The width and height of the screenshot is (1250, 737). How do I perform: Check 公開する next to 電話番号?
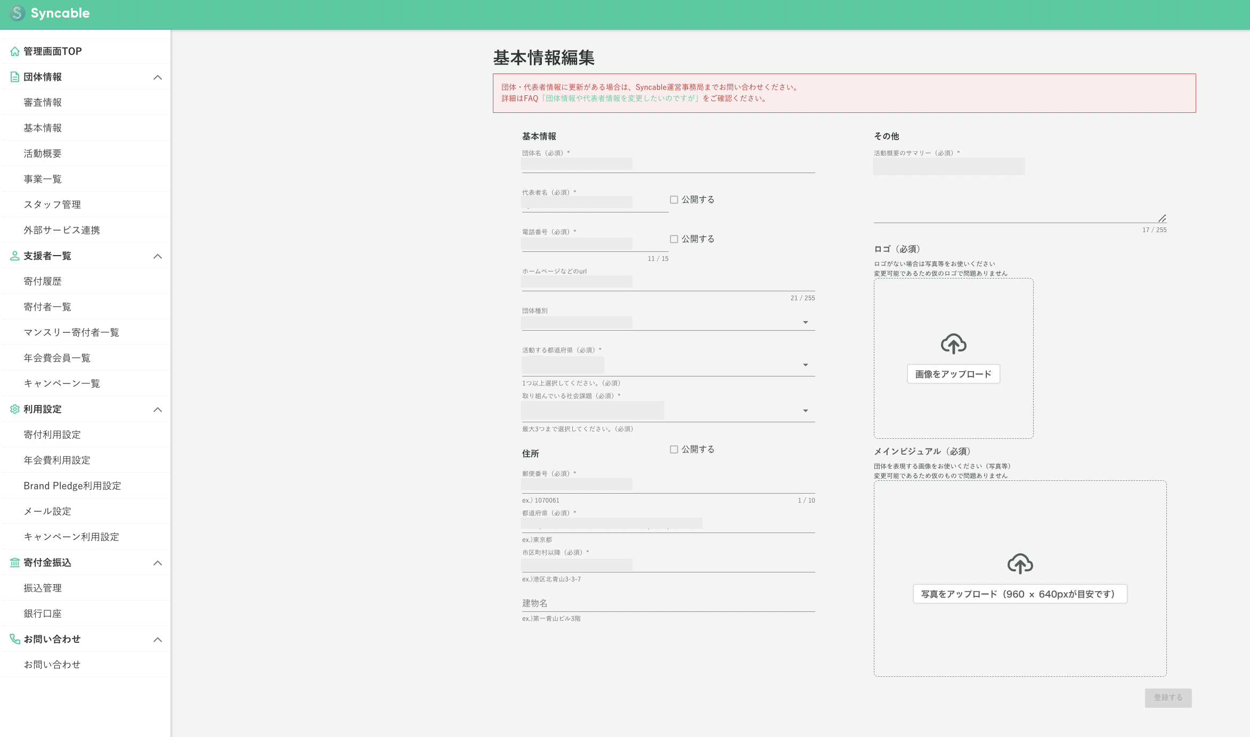tap(674, 239)
